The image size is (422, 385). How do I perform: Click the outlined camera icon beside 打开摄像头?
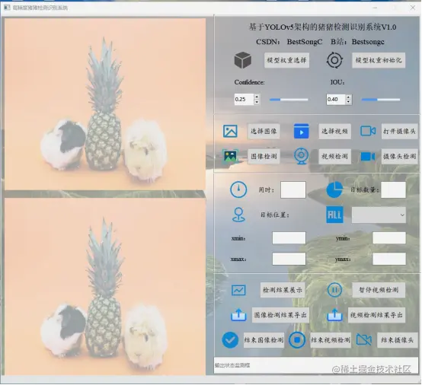click(x=368, y=131)
